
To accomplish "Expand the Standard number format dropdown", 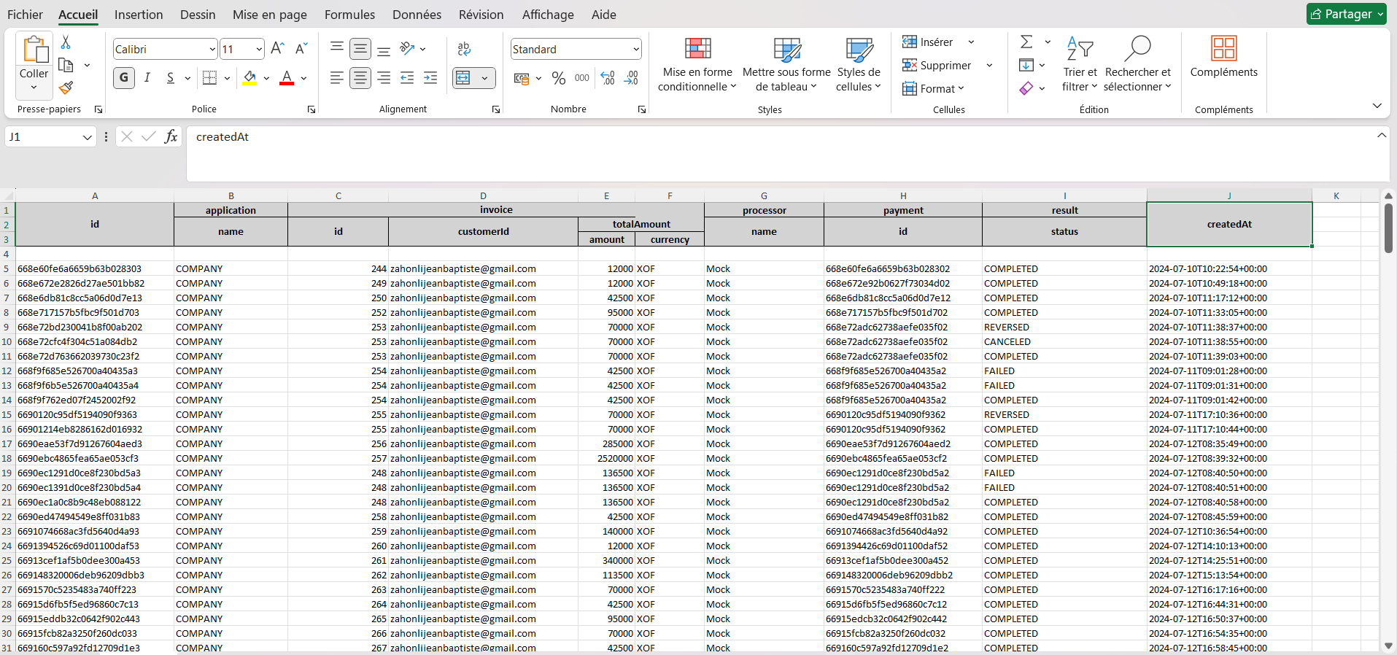I will 635,50.
